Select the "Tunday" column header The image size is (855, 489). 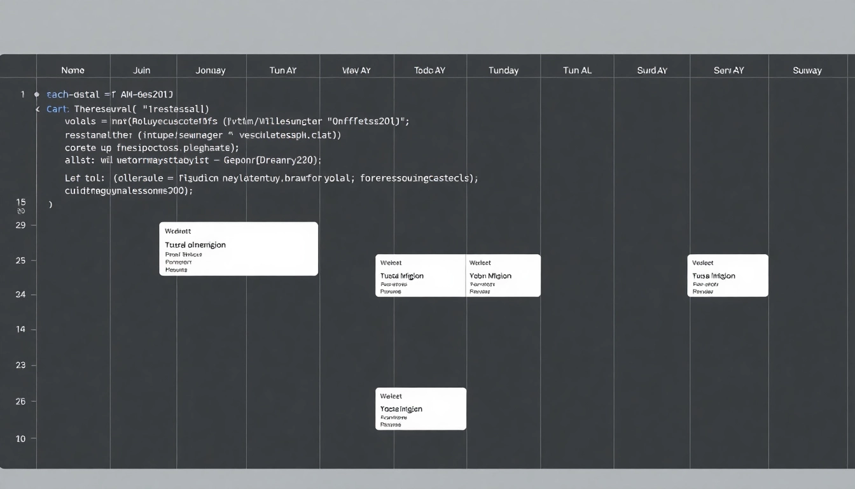(503, 71)
